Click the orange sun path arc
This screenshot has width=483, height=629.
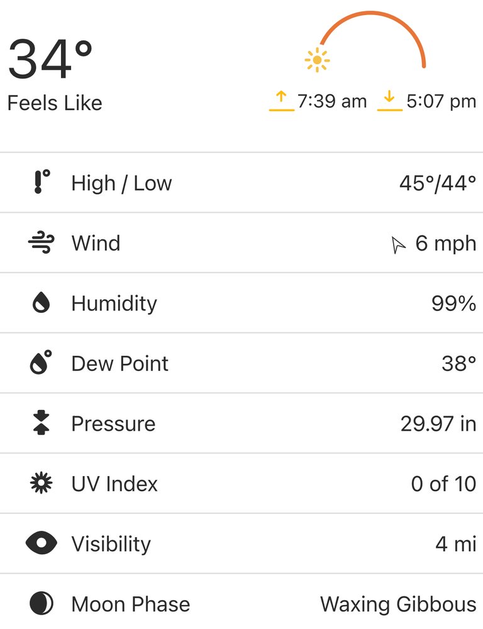372,36
